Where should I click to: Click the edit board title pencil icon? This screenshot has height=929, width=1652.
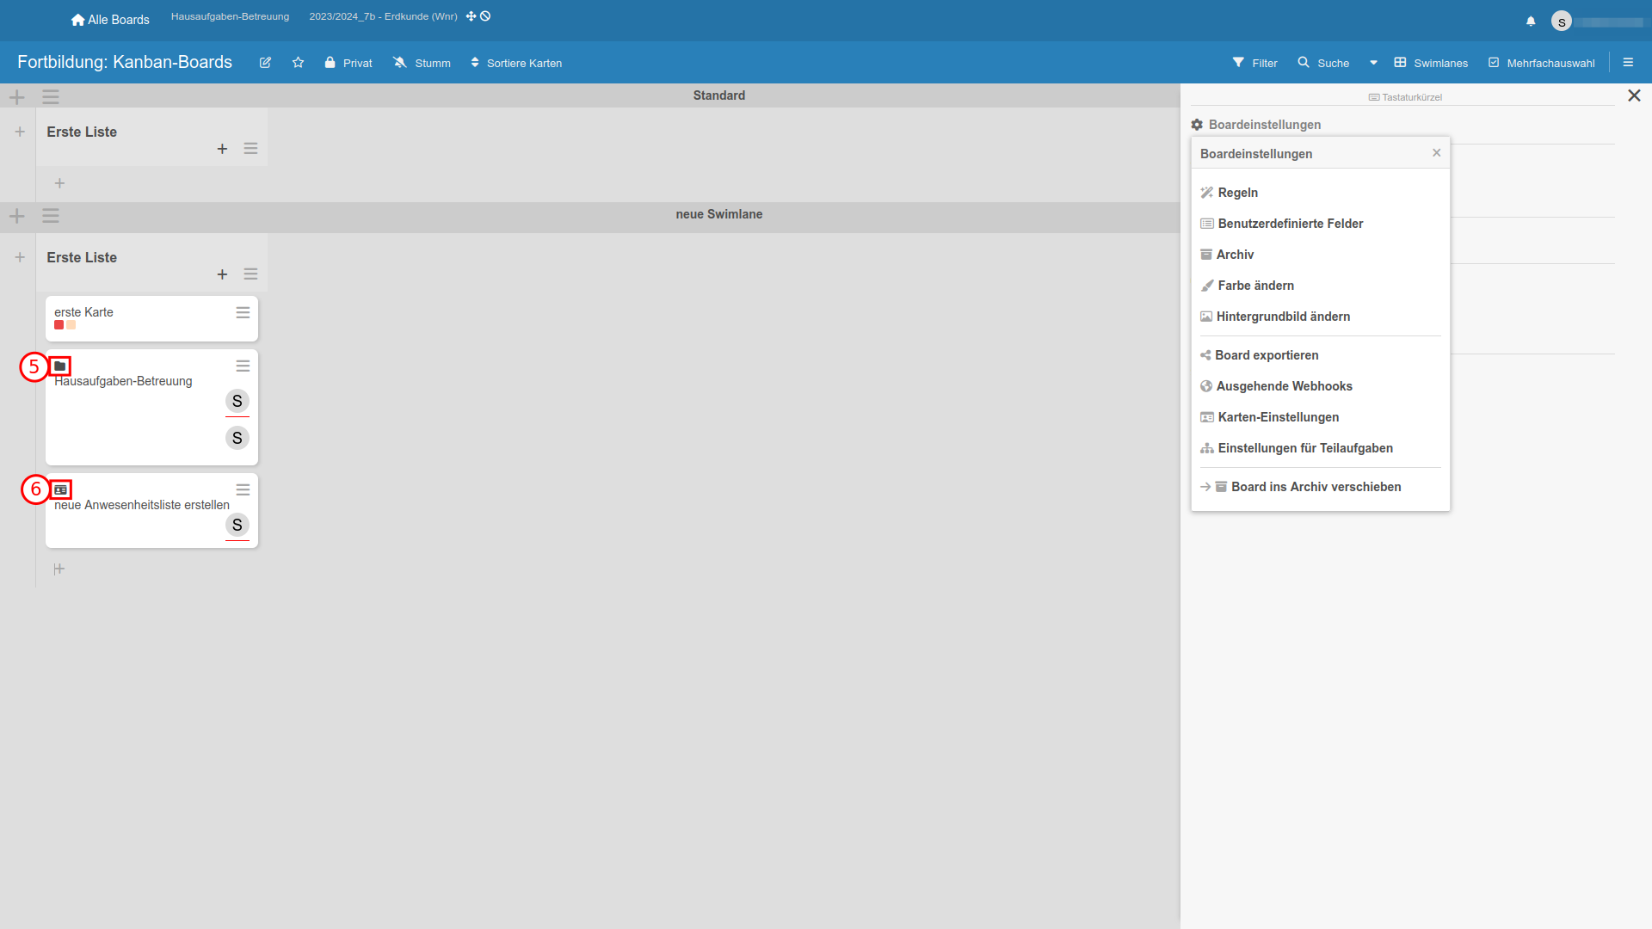click(265, 63)
